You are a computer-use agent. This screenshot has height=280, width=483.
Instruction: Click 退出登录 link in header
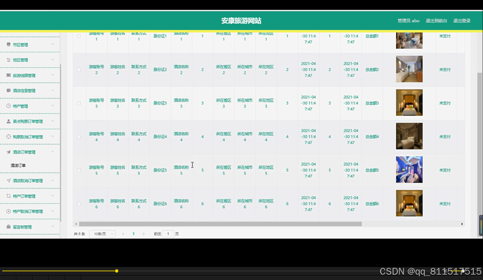coord(462,21)
